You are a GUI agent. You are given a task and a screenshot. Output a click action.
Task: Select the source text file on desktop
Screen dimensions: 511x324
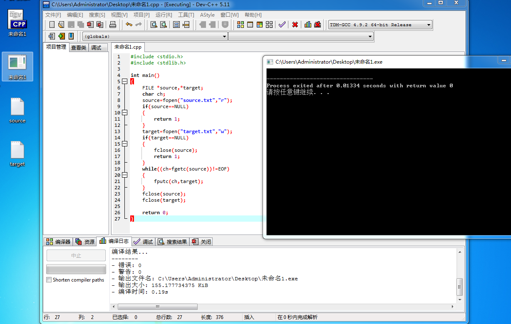[x=17, y=111]
